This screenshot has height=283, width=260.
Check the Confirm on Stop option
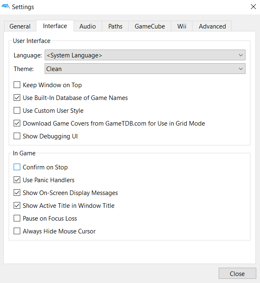pos(17,167)
